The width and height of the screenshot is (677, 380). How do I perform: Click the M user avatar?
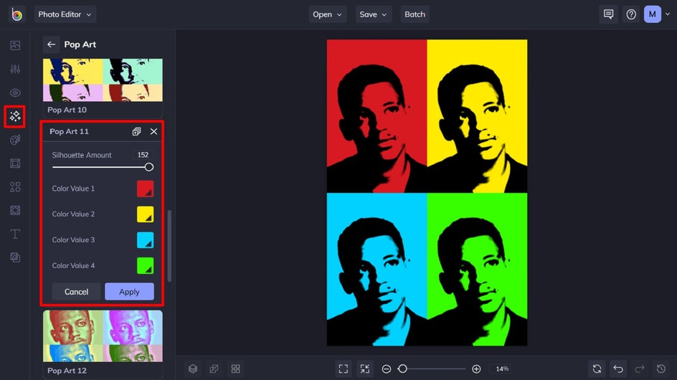[653, 14]
